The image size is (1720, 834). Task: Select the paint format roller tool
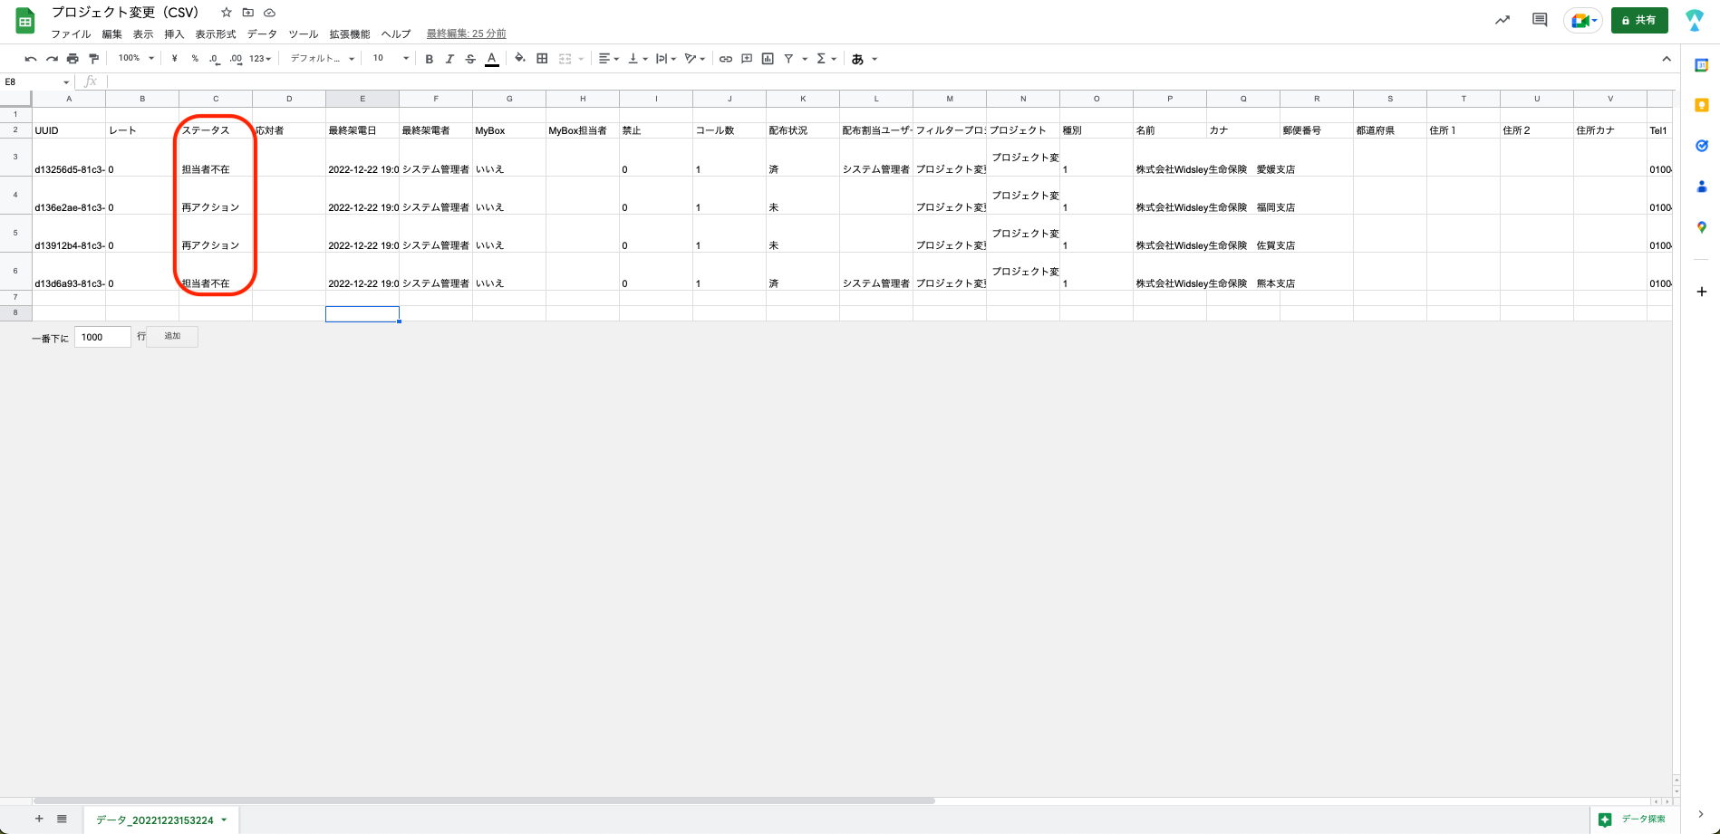coord(93,59)
